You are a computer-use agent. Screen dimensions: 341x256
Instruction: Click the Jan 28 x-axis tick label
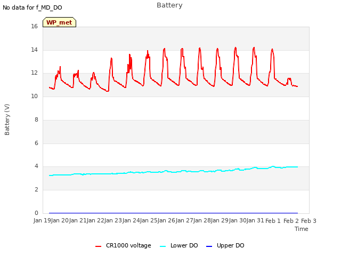(x=202, y=220)
